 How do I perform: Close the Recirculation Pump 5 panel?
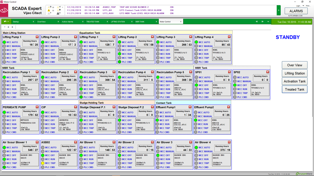point(191,72)
